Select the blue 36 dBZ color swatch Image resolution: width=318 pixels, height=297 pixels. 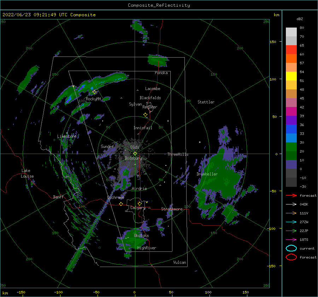coord(291,129)
